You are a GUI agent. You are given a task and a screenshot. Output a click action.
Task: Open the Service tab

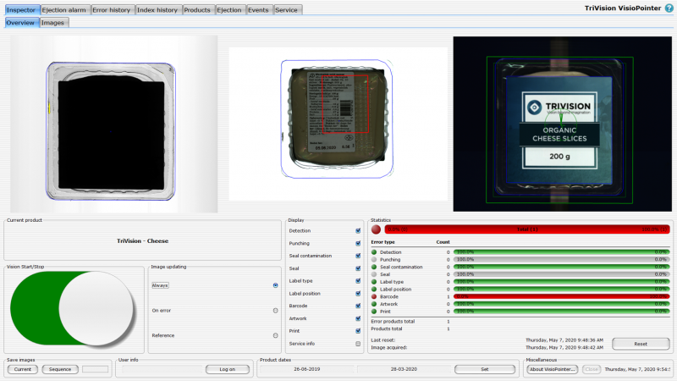[286, 9]
